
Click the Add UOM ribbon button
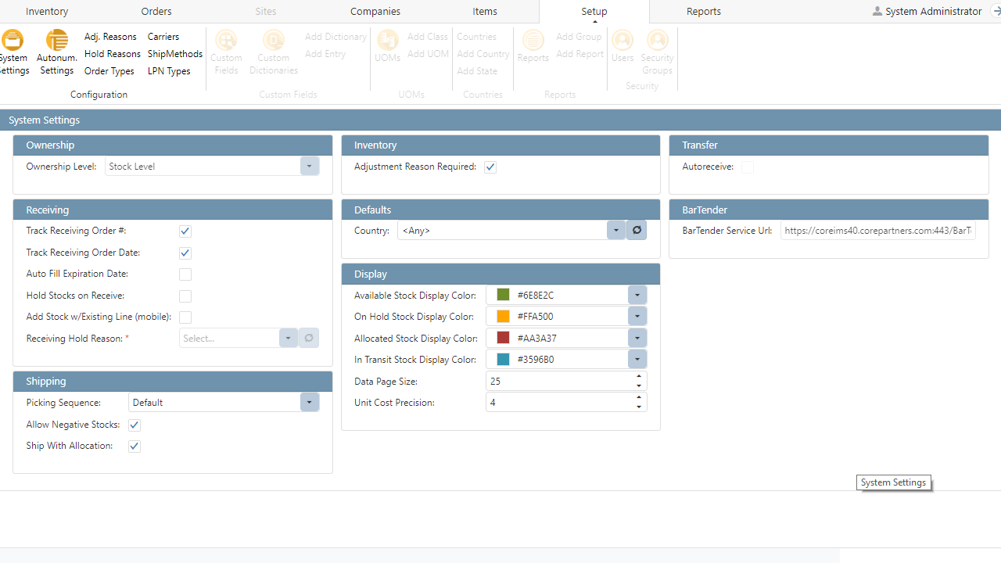(428, 54)
